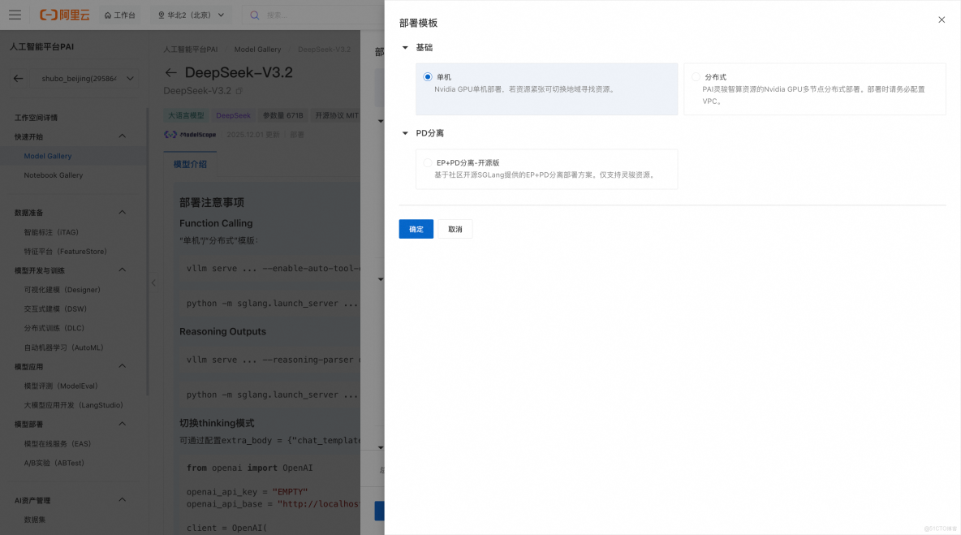
Task: Select the 分布式 deployment option
Action: [696, 76]
